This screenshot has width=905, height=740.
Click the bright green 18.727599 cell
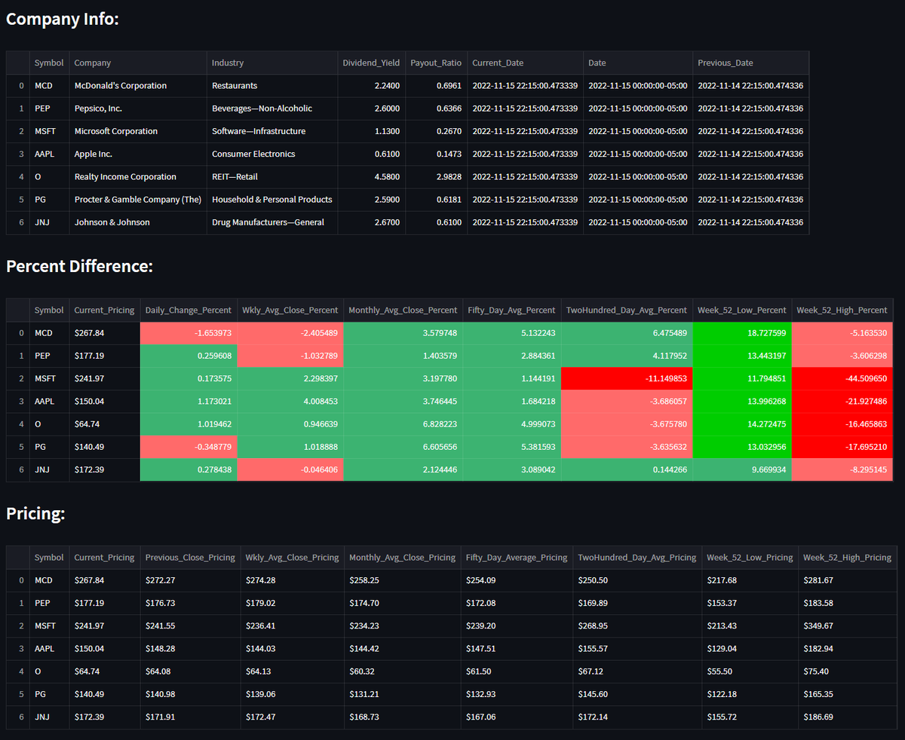tap(741, 333)
